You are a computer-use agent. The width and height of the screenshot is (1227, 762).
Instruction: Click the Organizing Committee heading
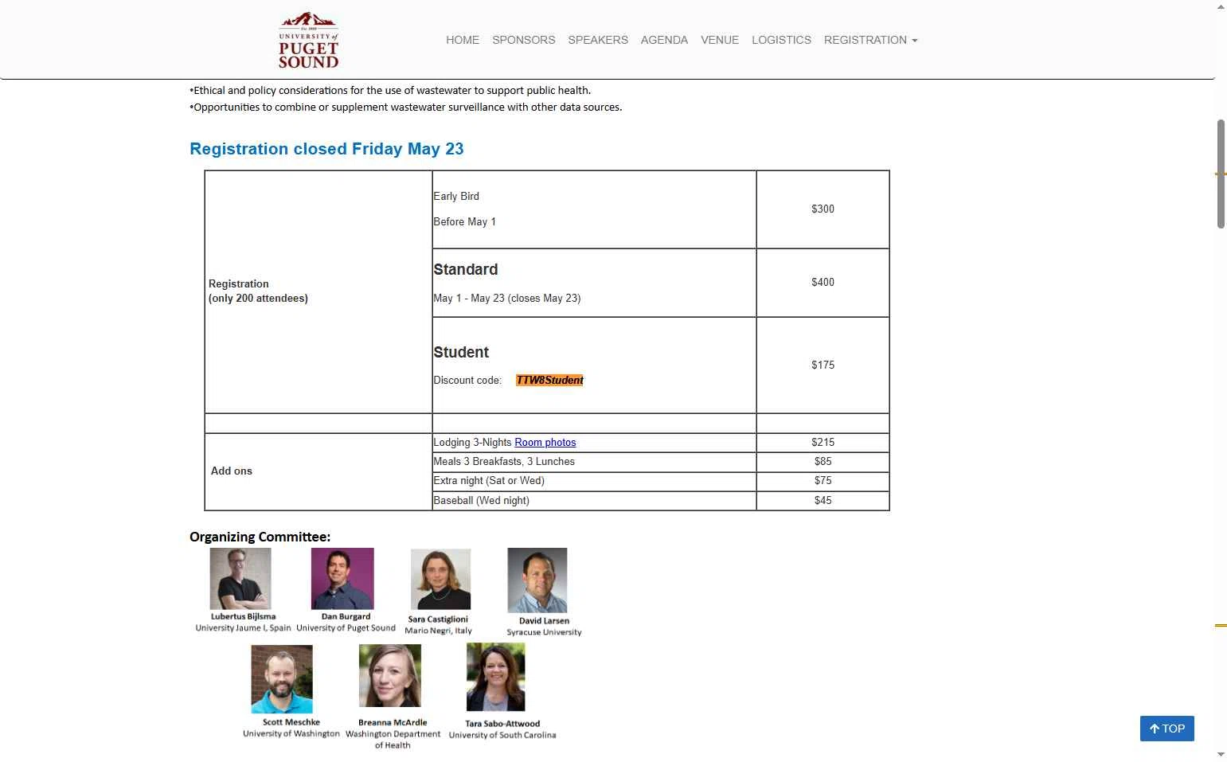[260, 537]
